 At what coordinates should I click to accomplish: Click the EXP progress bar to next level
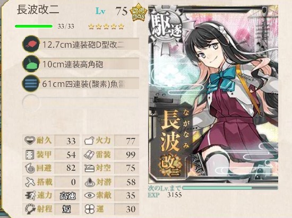(230, 188)
